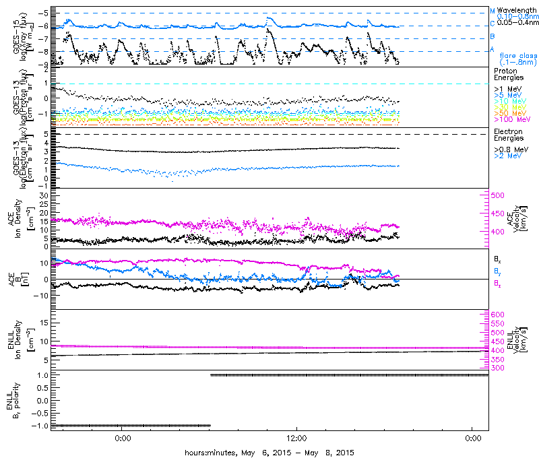Screen dimensions: 539x458
Task: Click the '>100 MeV' proton legend label
Action: click(512, 119)
